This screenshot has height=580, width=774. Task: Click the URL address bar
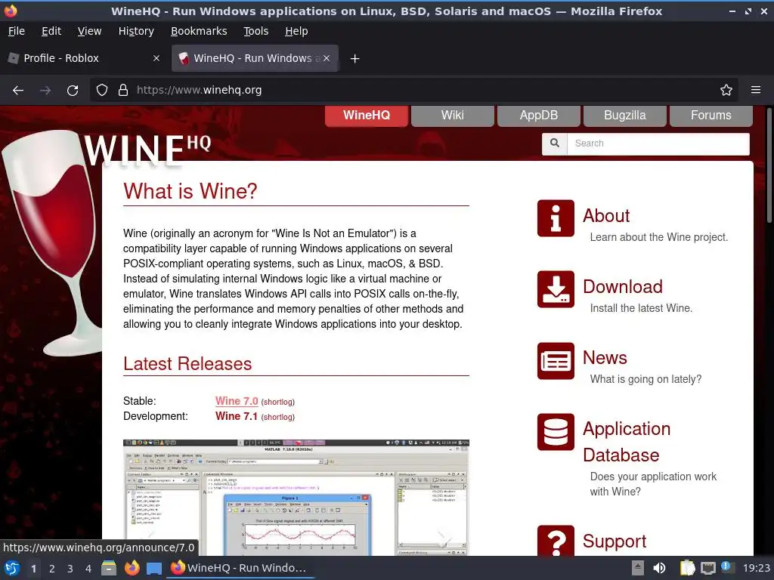pyautogui.click(x=413, y=91)
